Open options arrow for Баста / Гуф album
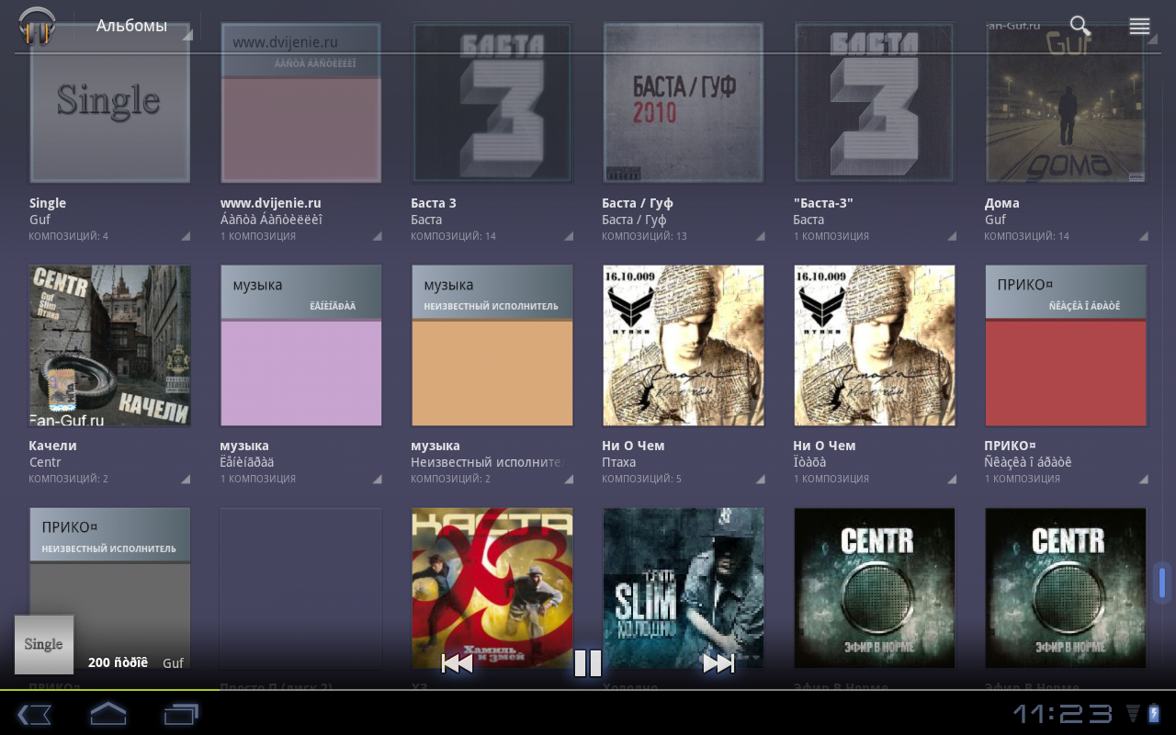The image size is (1176, 735). coord(759,236)
